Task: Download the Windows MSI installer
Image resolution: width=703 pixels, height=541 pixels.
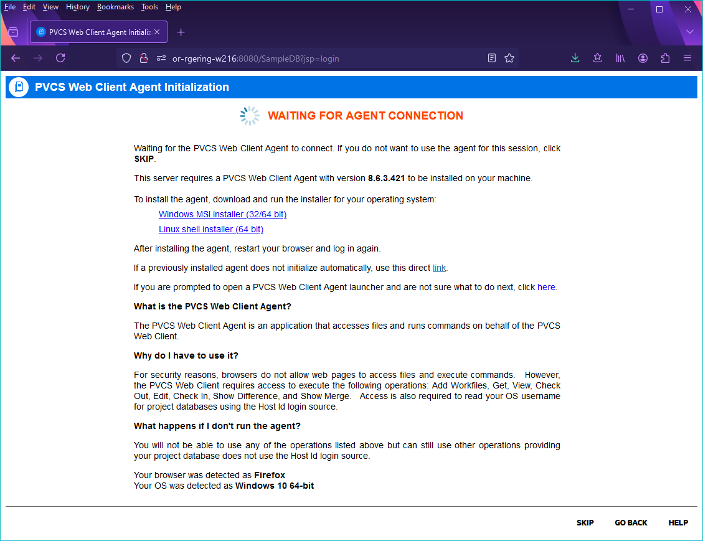Action: 222,214
